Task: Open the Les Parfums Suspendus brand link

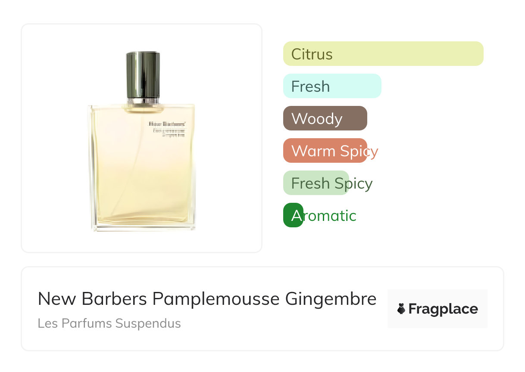Action: 109,323
